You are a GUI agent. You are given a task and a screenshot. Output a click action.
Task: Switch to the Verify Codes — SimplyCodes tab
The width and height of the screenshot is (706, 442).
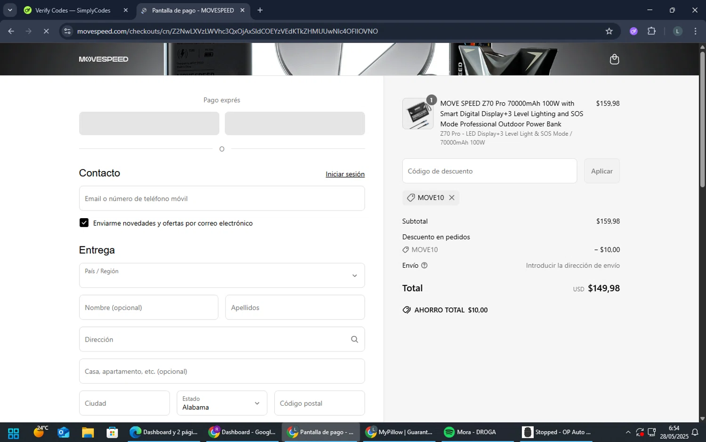[x=73, y=10]
